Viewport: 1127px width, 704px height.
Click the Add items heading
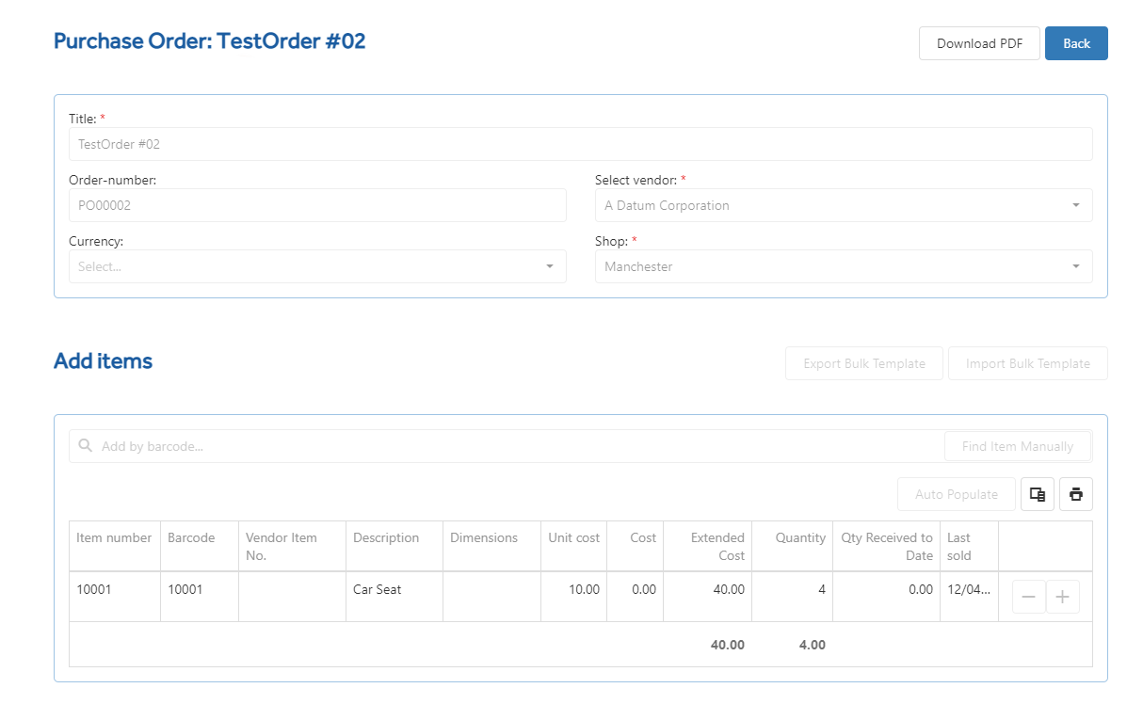click(x=103, y=360)
